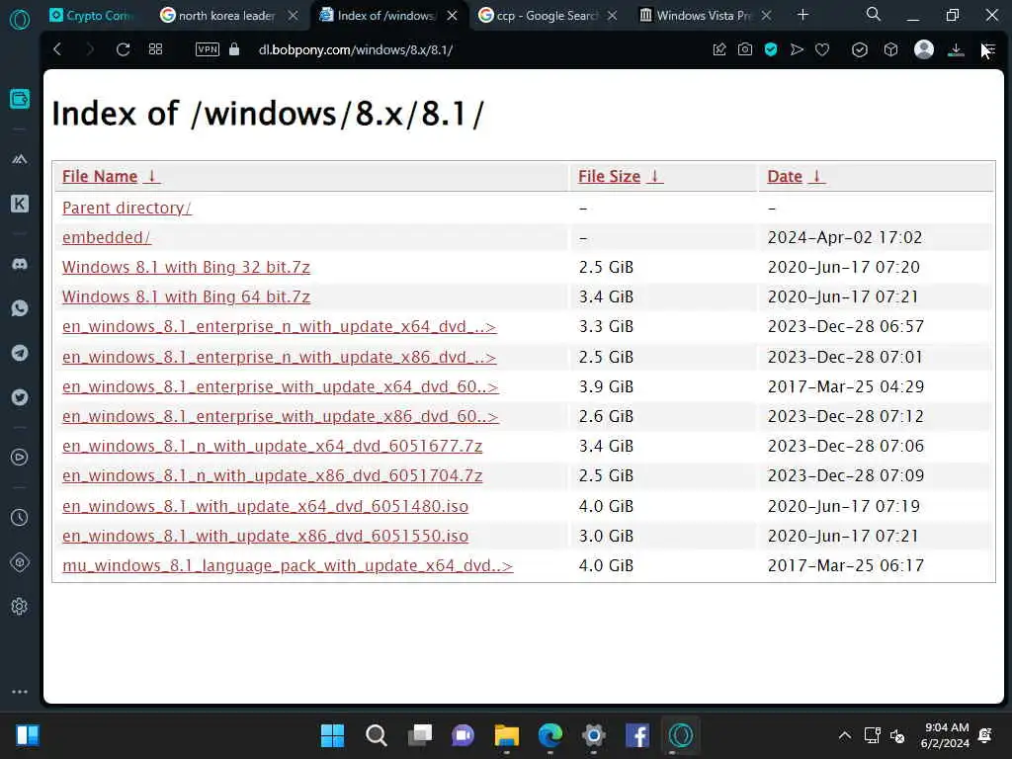This screenshot has width=1012, height=759.
Task: Open the Opera main menu logo
Action: point(20,20)
